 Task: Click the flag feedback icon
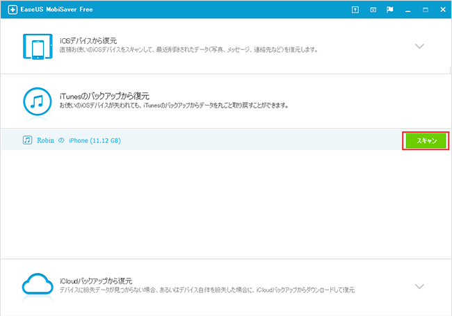(389, 10)
